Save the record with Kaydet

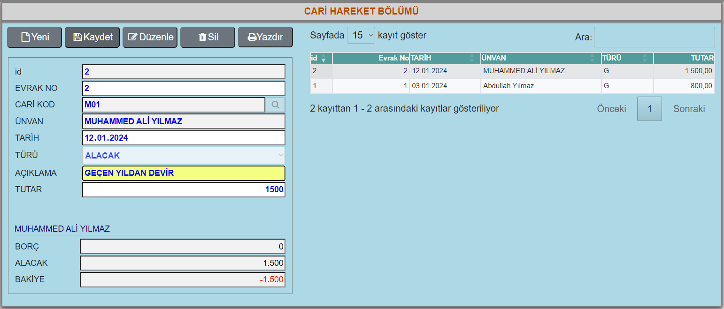pyautogui.click(x=92, y=38)
